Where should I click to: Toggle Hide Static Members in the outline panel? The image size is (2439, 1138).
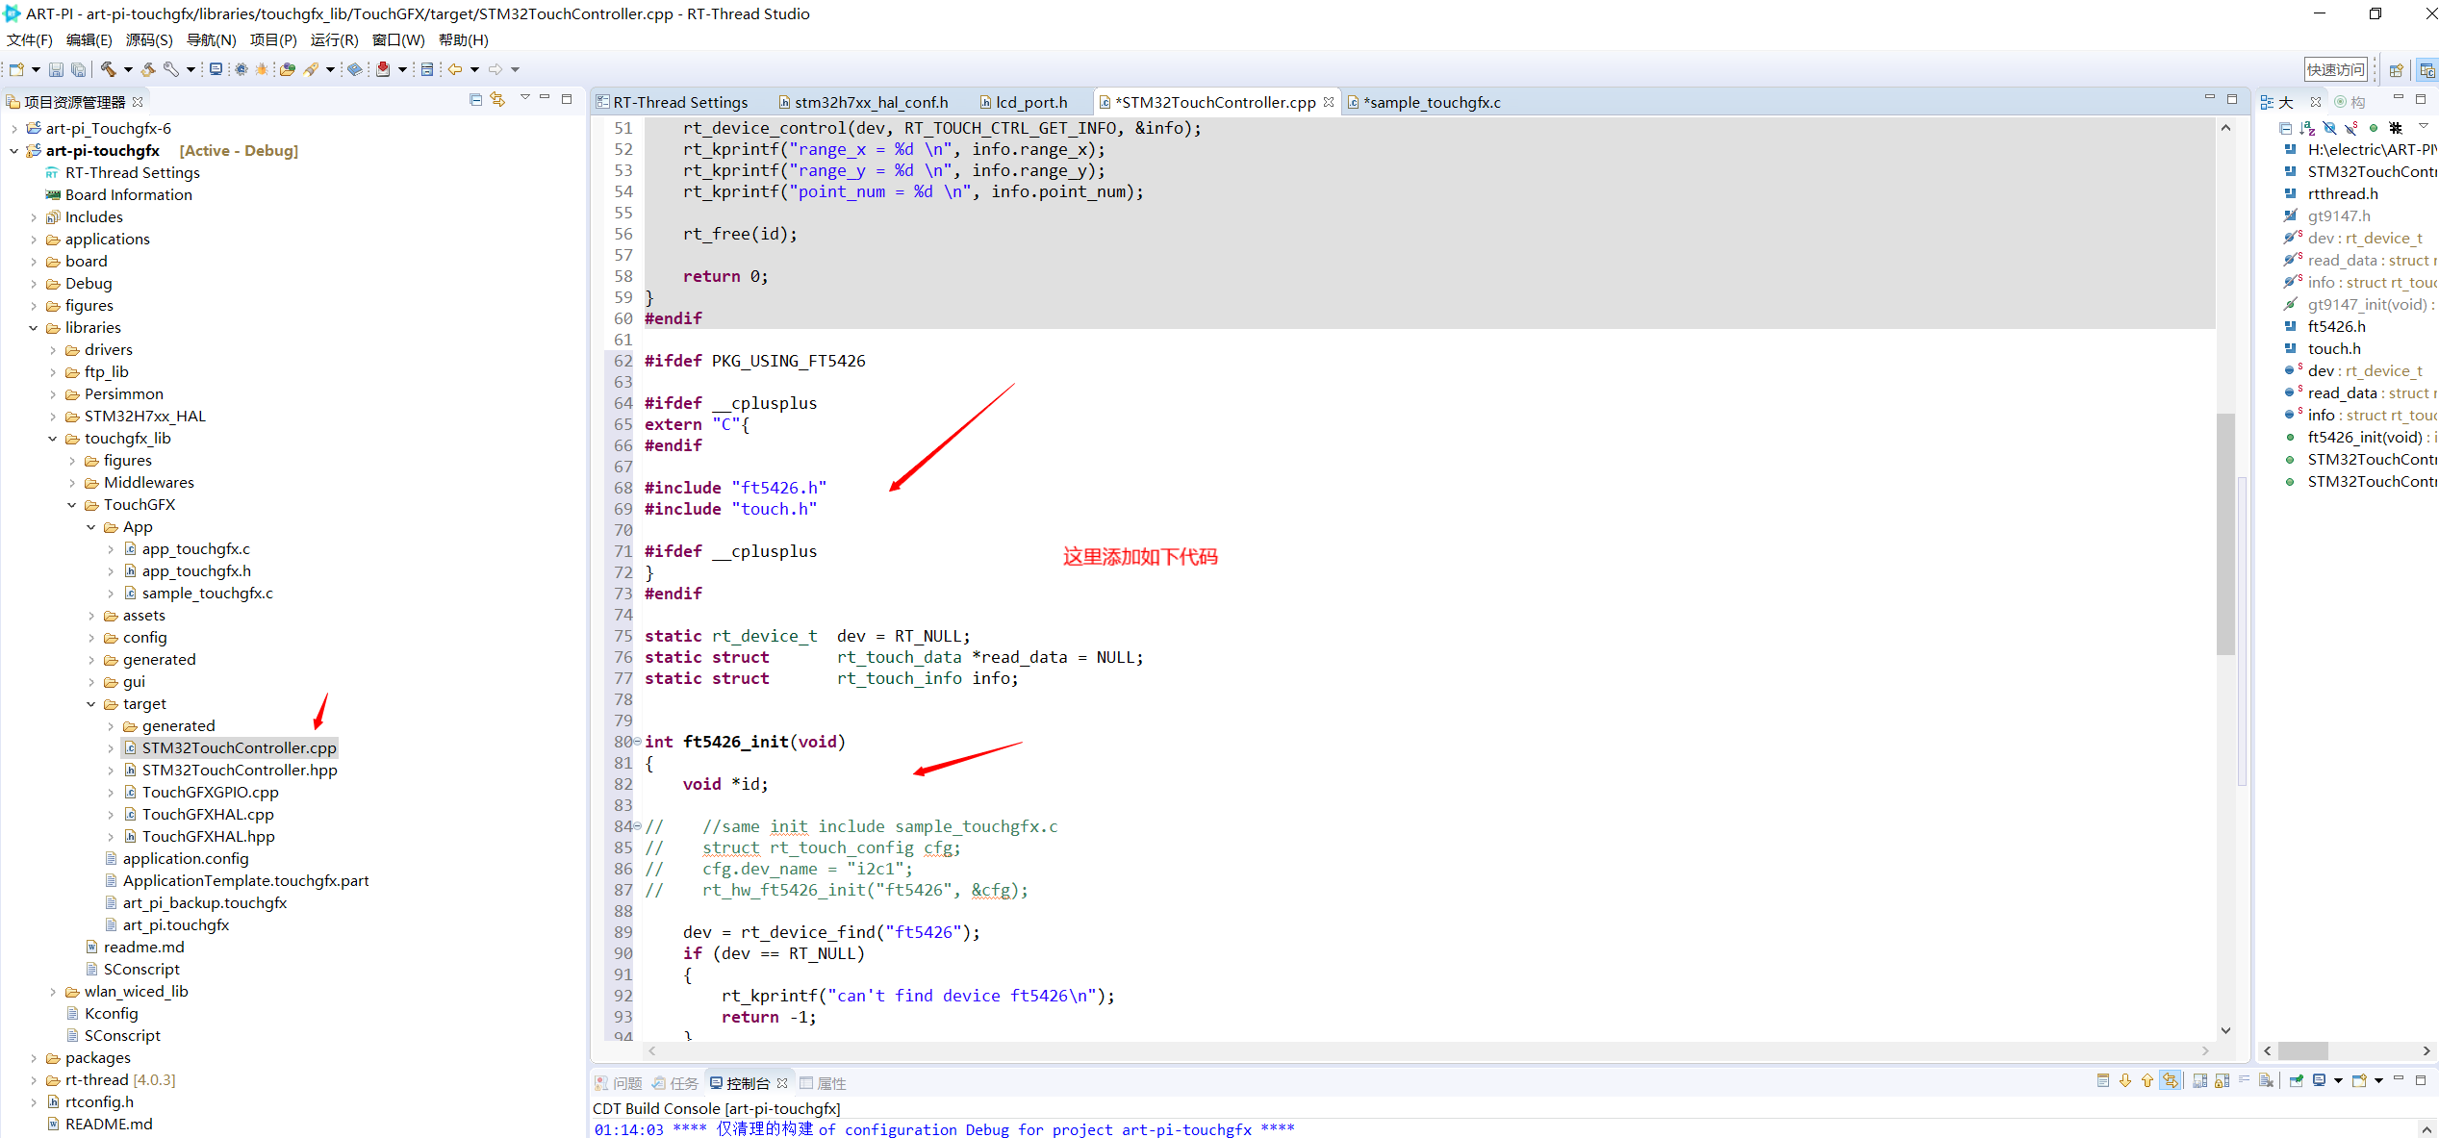click(2351, 128)
